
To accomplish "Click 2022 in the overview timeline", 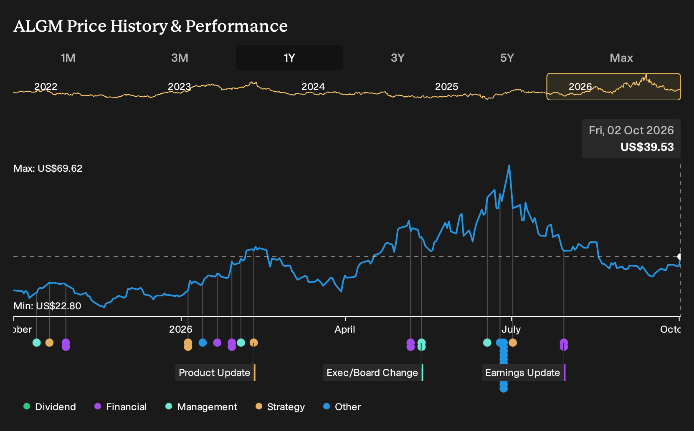I will coord(46,87).
